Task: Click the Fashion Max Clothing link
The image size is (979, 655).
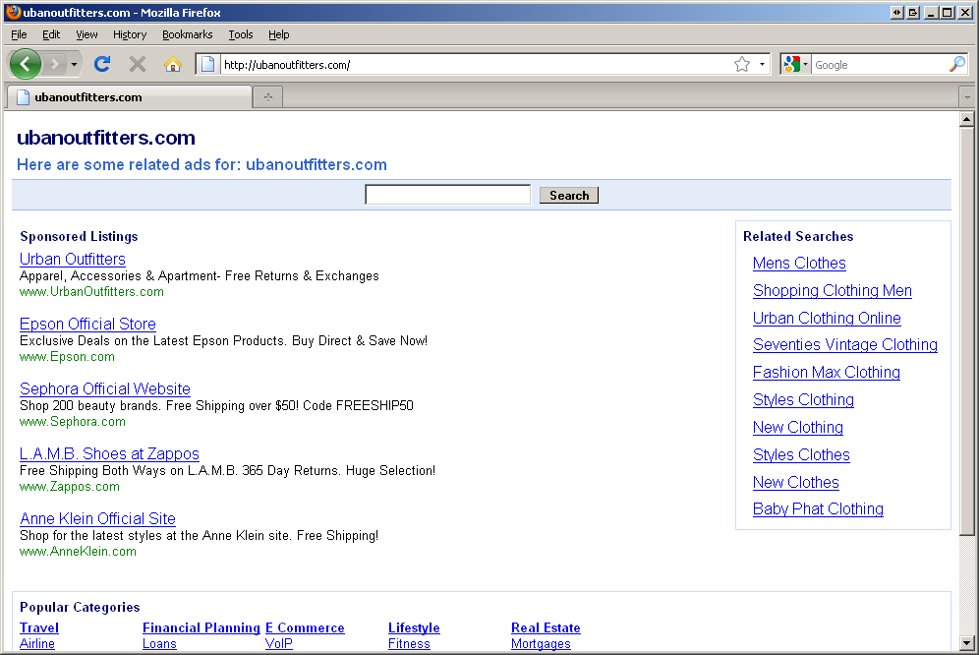Action: (x=827, y=373)
